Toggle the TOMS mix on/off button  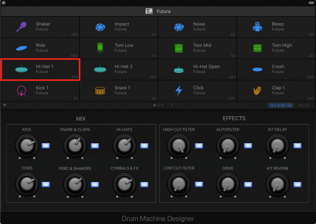click(46, 184)
